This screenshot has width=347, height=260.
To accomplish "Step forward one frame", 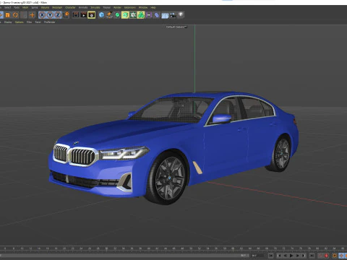I will click(x=298, y=256).
